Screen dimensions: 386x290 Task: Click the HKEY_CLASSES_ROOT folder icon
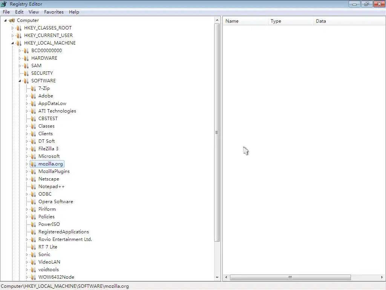tap(19, 28)
